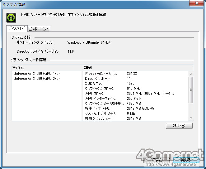Click the メモリ インターフェイス label
206x169 pixels.
(x=100, y=99)
